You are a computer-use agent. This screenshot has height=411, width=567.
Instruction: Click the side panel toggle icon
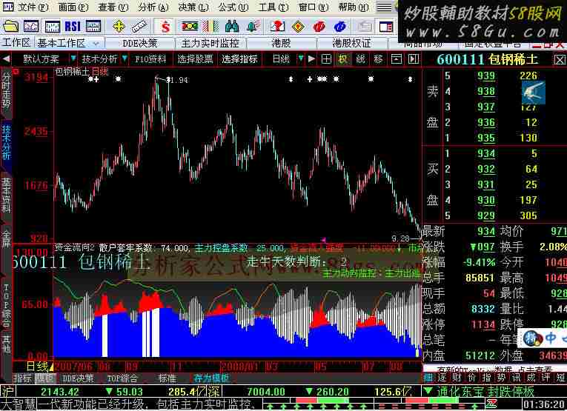pyautogui.click(x=413, y=59)
